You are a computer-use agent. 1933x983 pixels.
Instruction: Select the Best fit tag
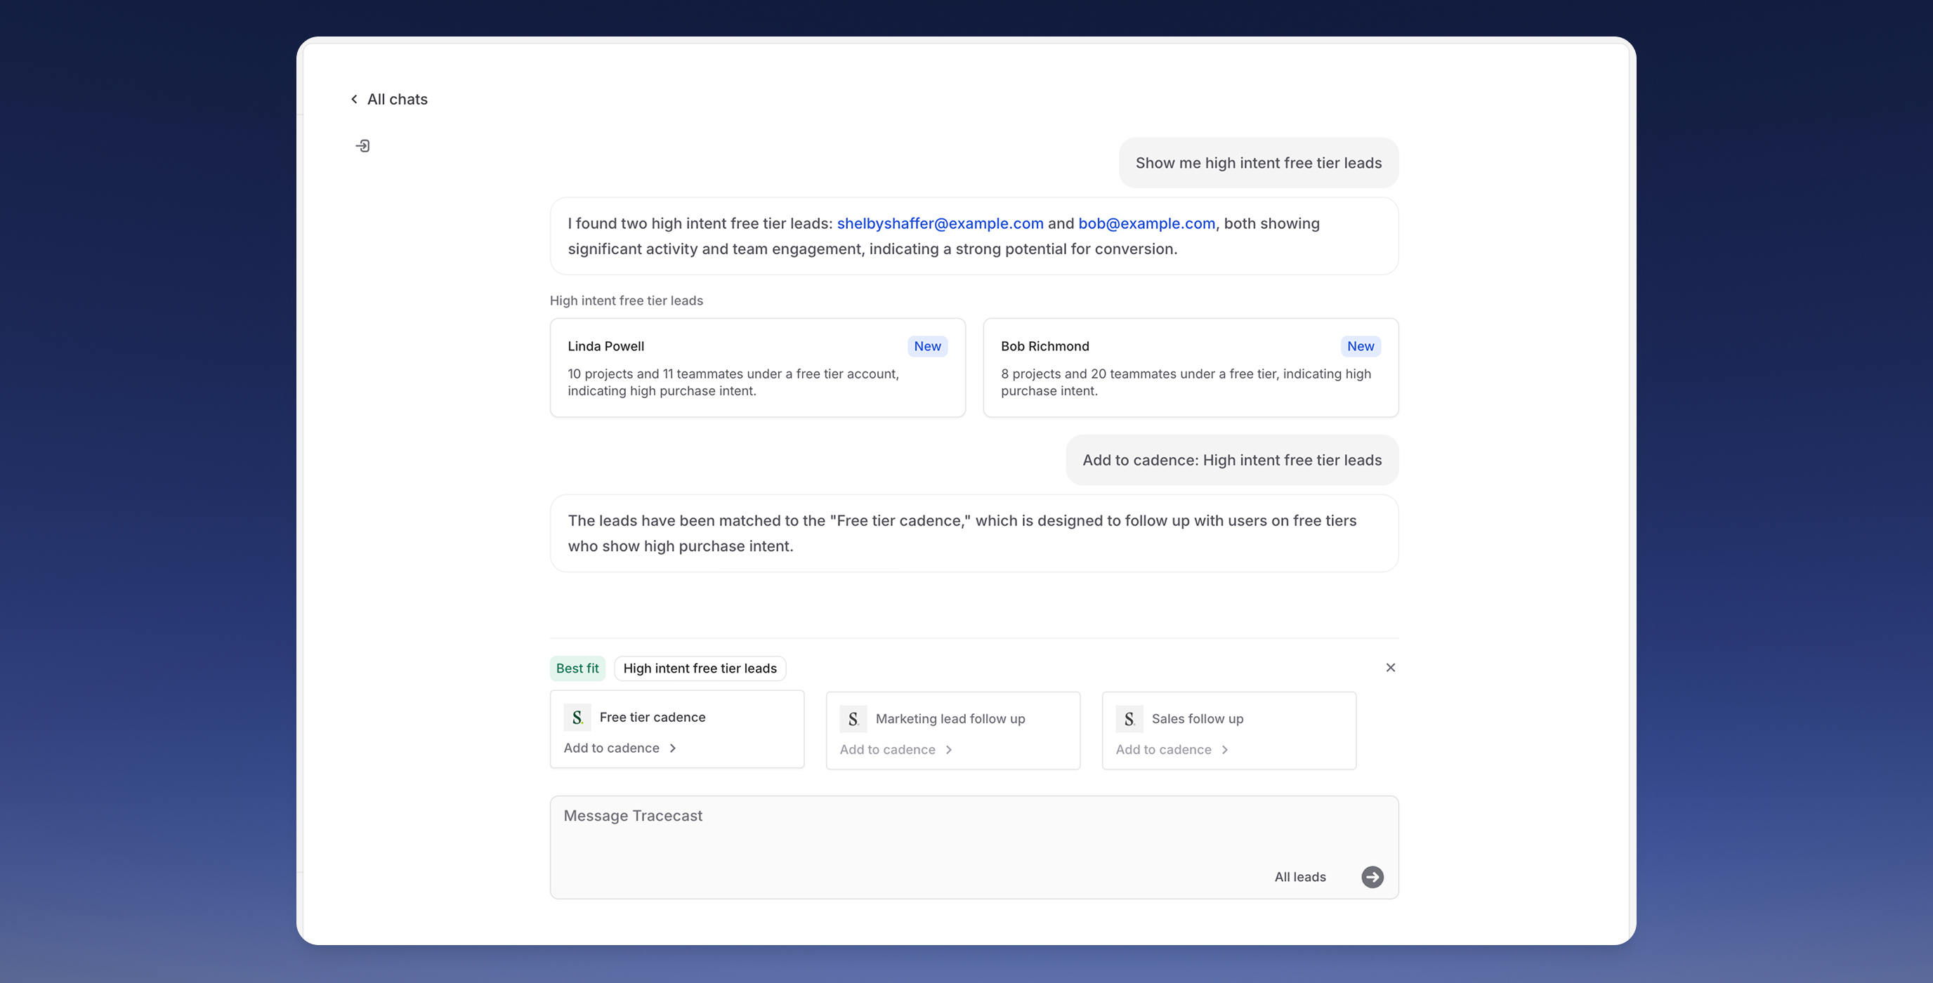577,668
